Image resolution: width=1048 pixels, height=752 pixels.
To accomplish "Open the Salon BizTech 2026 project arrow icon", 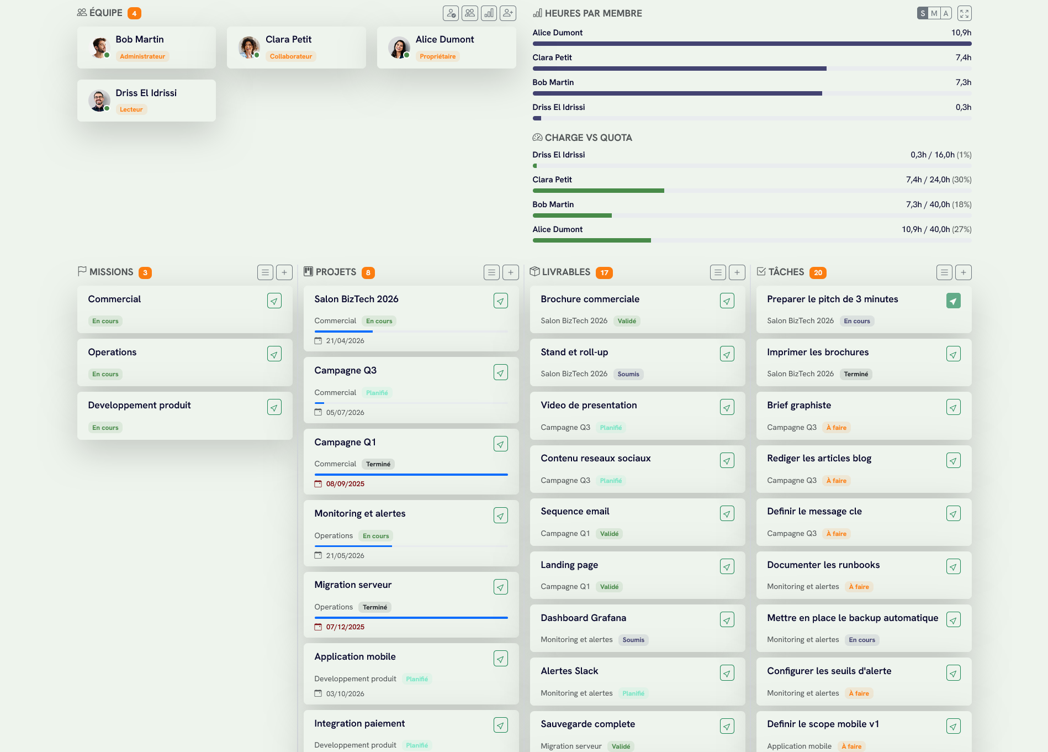I will (500, 301).
